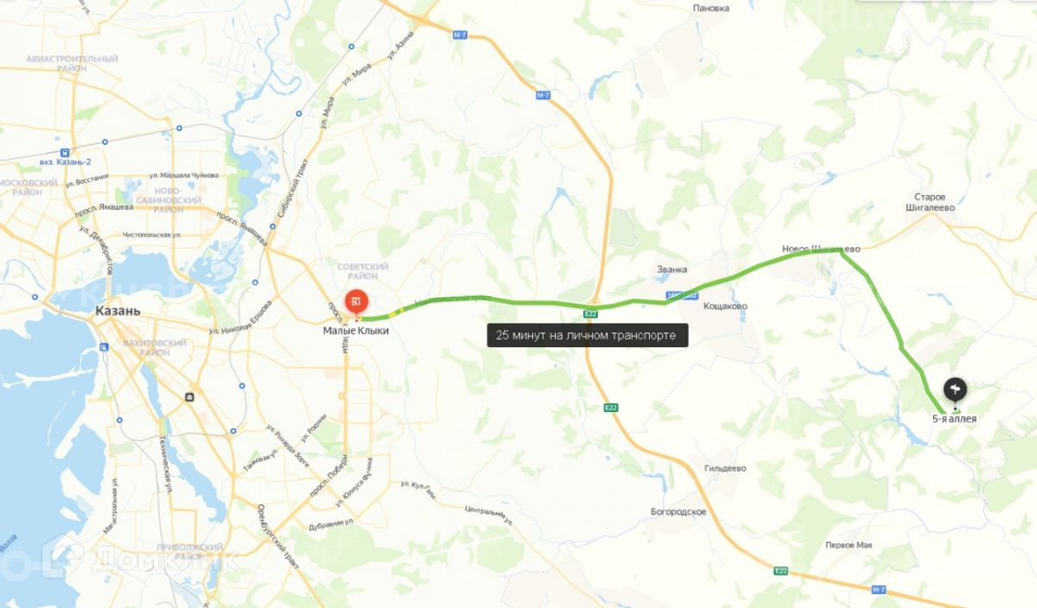
Task: Click the Званка village label
Action: click(672, 269)
